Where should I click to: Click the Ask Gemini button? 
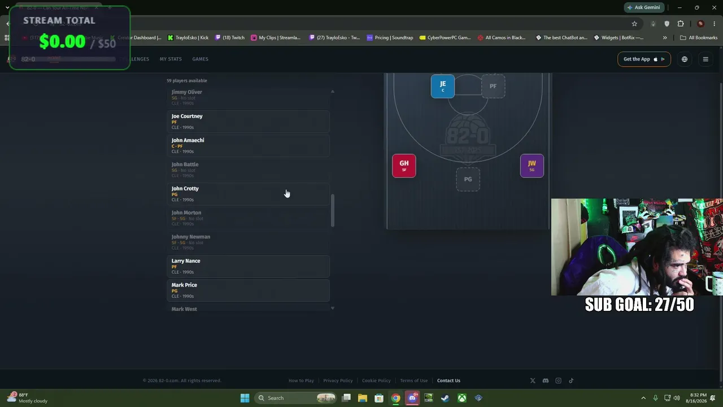point(644,7)
